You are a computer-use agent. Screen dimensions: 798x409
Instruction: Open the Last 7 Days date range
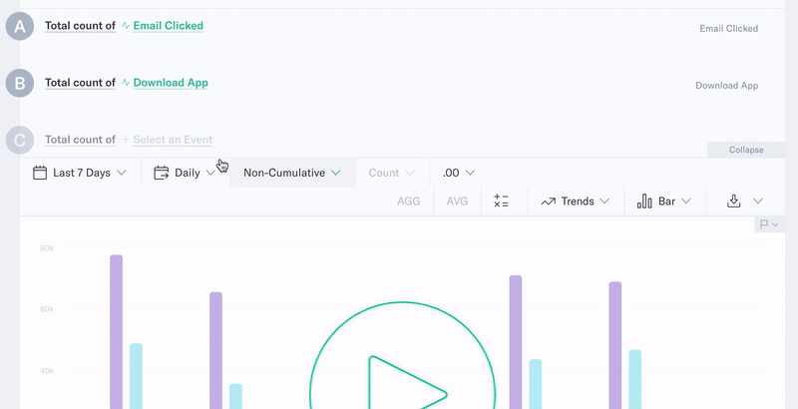(x=80, y=173)
